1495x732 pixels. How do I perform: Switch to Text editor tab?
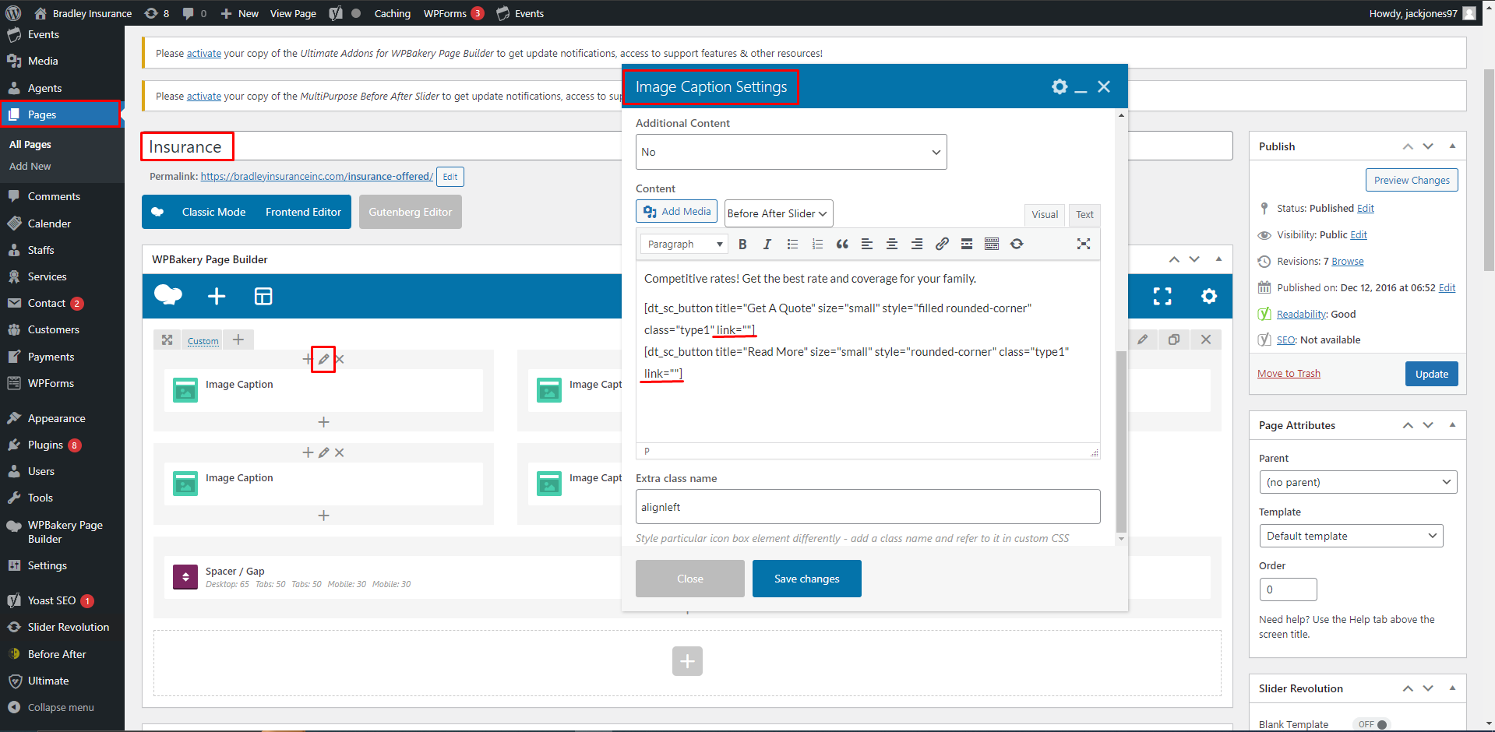(1084, 215)
